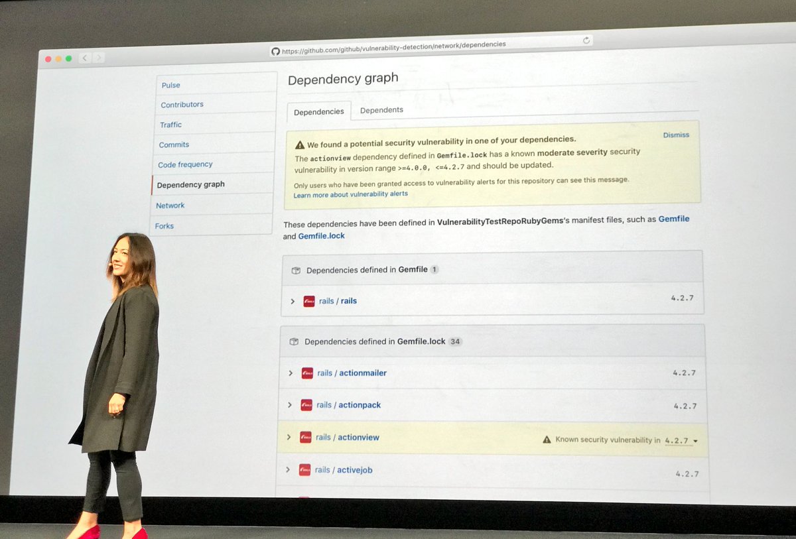796x539 pixels.
Task: Expand the activejob dependency row
Action: tap(288, 469)
